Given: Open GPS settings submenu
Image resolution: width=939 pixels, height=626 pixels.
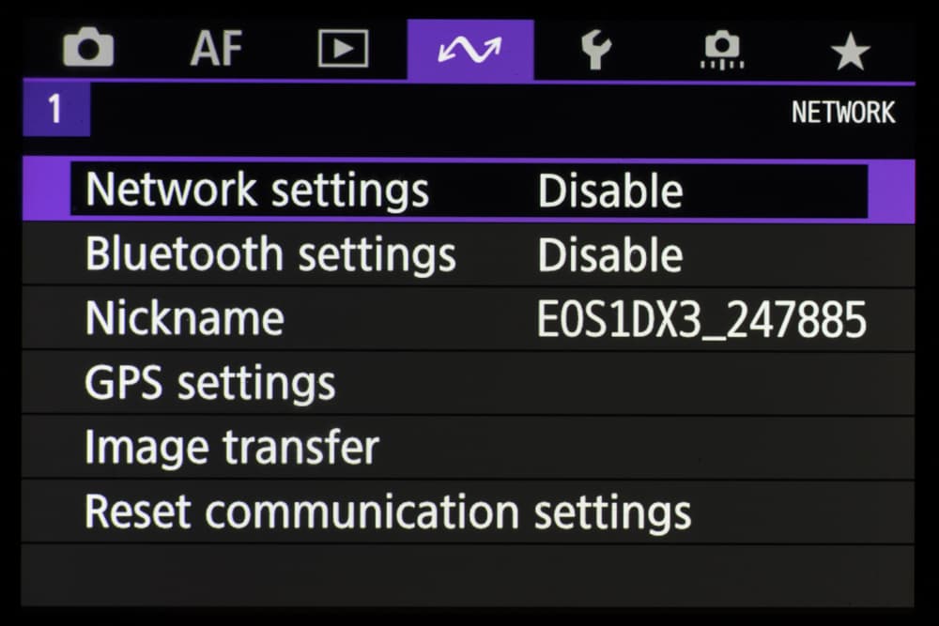Looking at the screenshot, I should coord(209,384).
